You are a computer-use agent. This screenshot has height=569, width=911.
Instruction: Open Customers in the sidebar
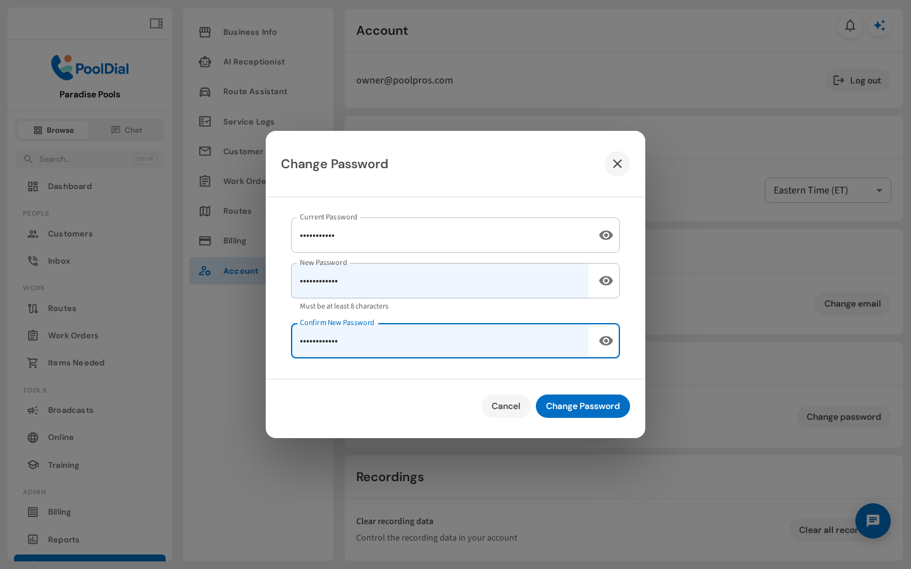click(x=90, y=234)
